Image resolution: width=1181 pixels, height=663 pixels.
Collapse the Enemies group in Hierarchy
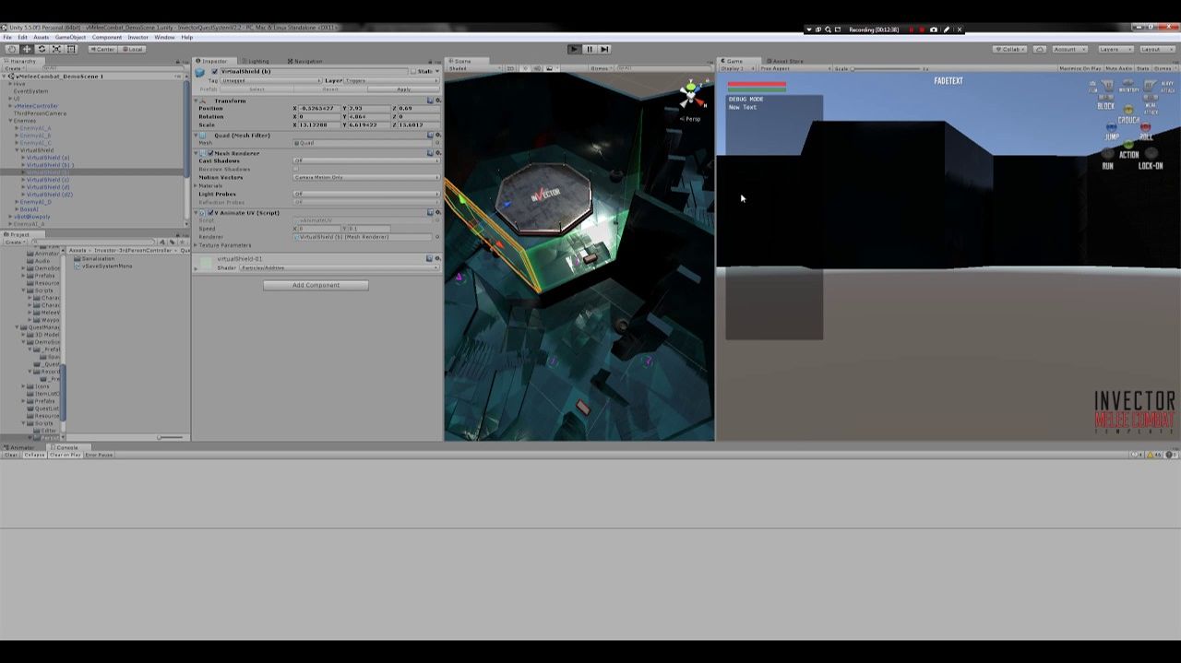coord(10,121)
